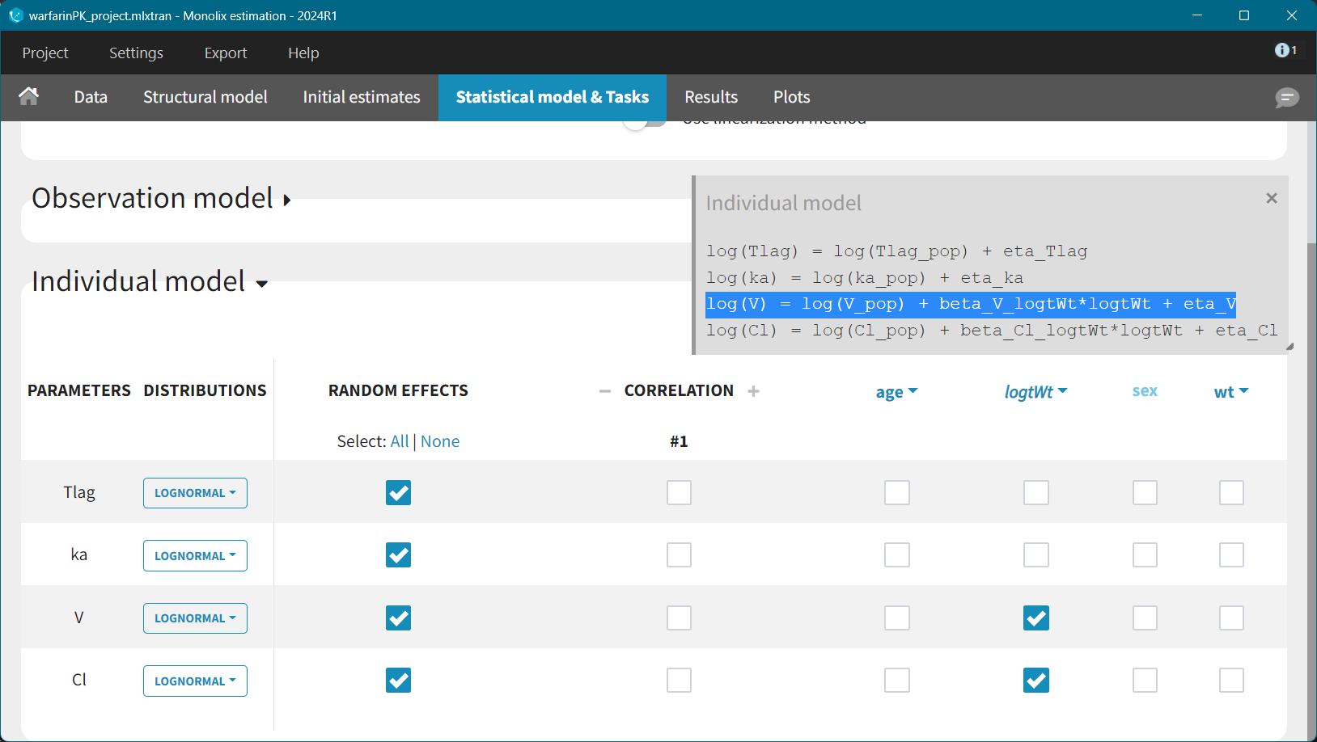Open the Tlag LOGNORMAL distribution dropdown

pos(195,493)
